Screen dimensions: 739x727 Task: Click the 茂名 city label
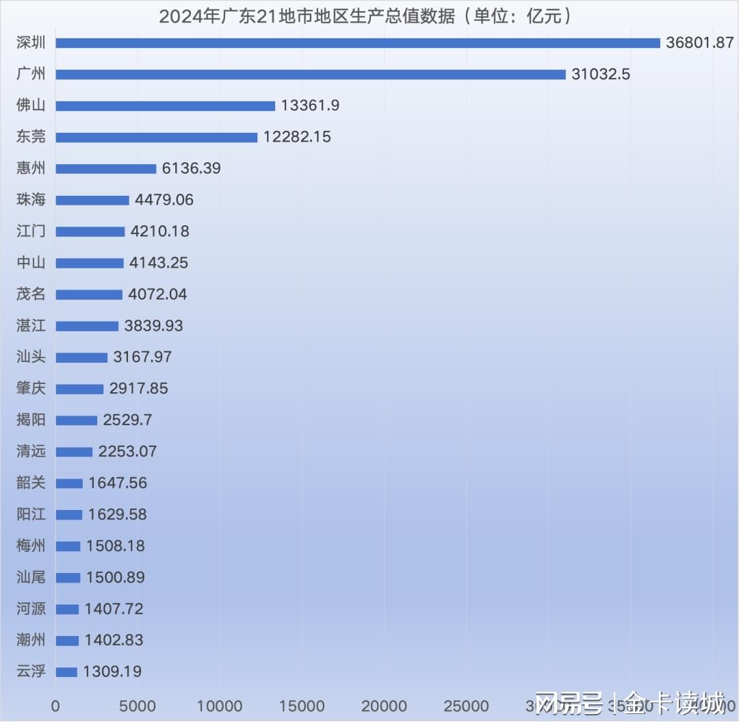[31, 294]
